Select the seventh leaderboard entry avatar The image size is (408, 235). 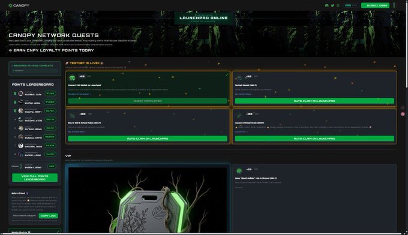(21, 146)
